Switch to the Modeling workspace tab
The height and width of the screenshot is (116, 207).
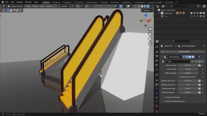pos(56,3)
